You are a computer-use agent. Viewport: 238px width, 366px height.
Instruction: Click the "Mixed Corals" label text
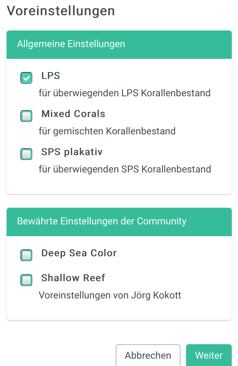[73, 114]
